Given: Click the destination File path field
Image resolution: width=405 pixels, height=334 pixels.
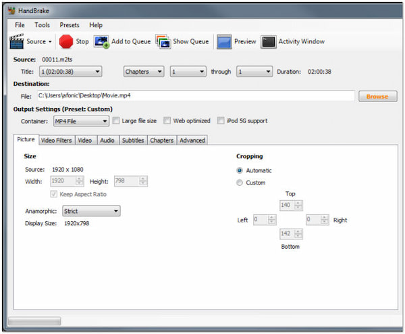Looking at the screenshot, I should (196, 96).
